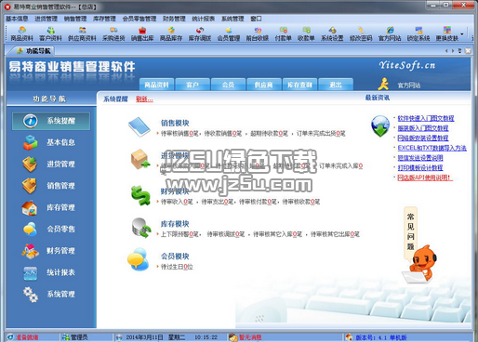Open the 系统管理 menu in the menu bar
This screenshot has width=478, height=342.
click(x=232, y=19)
